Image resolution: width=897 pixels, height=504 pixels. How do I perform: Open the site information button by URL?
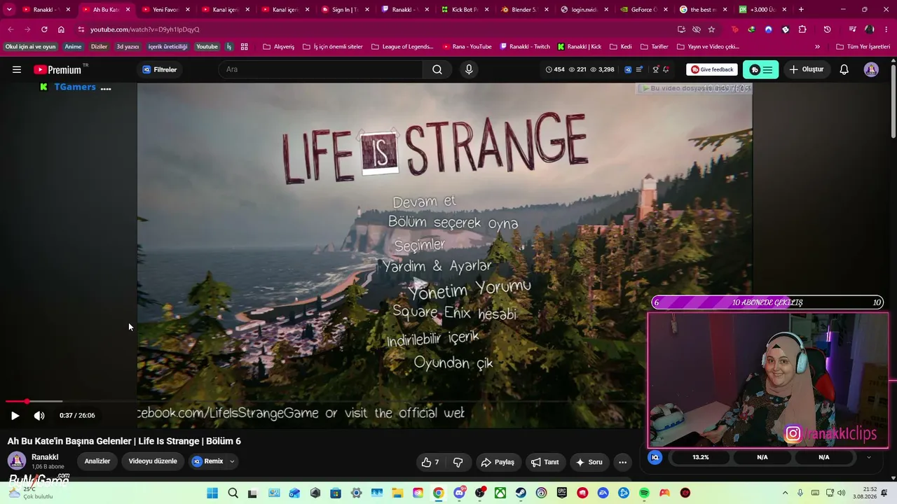tap(81, 29)
